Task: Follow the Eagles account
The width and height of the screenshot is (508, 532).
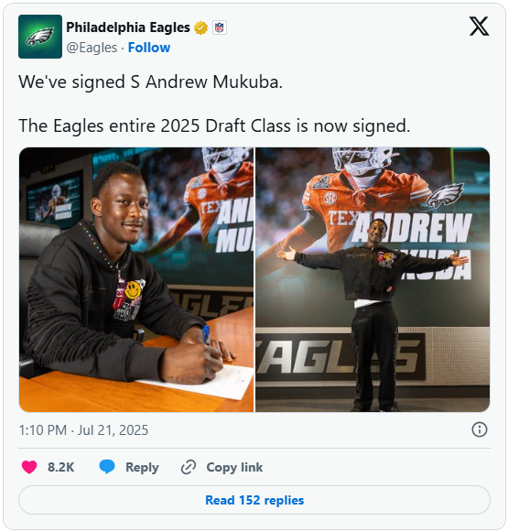Action: click(149, 48)
